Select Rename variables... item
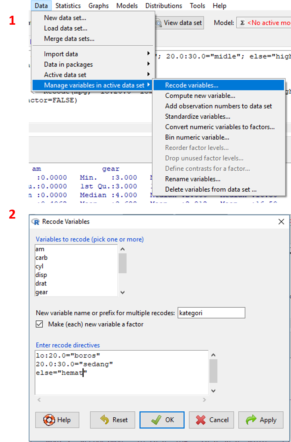291x442 pixels. (218, 179)
